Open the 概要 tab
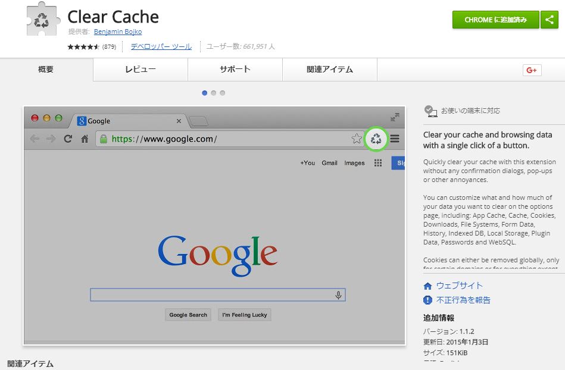565x370 pixels. click(46, 70)
